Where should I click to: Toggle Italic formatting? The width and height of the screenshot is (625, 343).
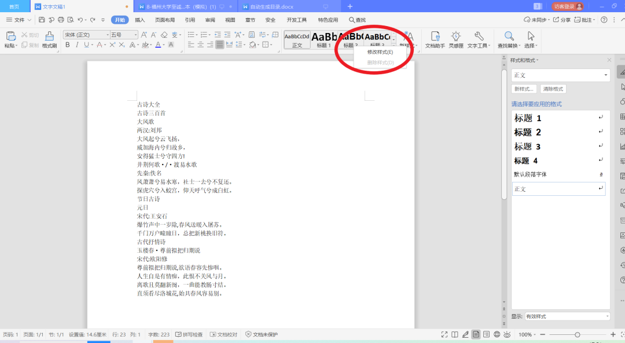(x=77, y=45)
